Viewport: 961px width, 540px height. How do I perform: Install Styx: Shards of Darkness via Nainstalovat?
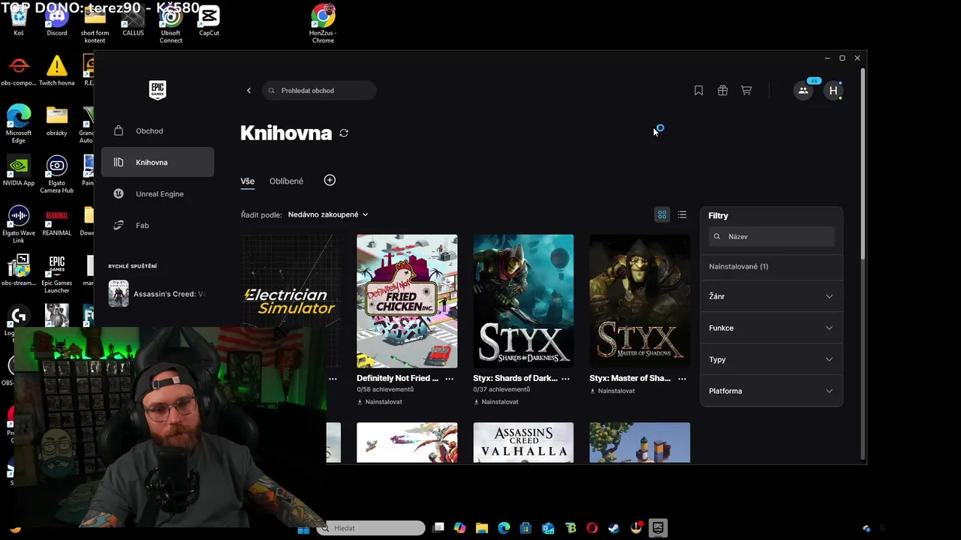click(x=496, y=402)
